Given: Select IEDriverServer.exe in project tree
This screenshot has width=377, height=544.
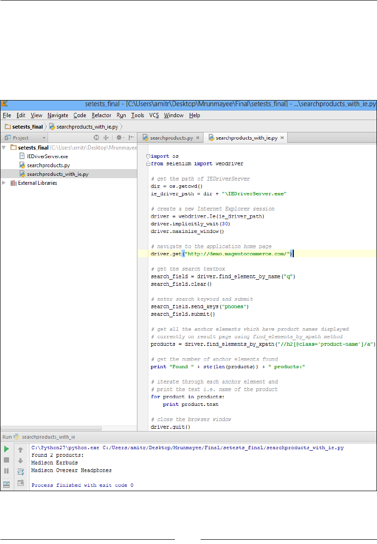Looking at the screenshot, I should click(x=47, y=156).
